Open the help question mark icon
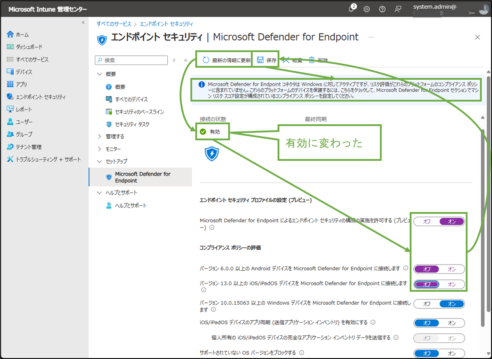The height and width of the screenshot is (359, 492). [382, 9]
